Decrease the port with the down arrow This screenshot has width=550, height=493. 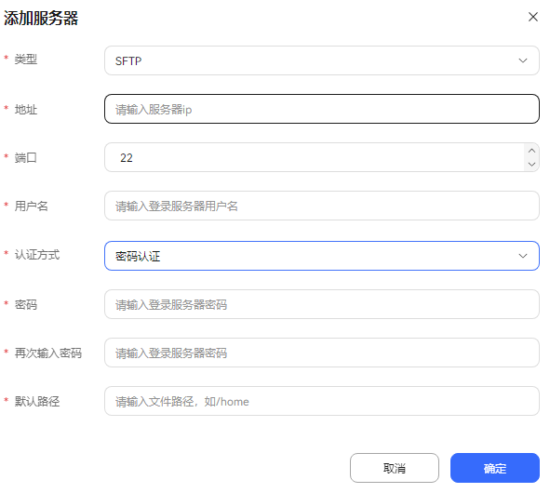(x=531, y=164)
